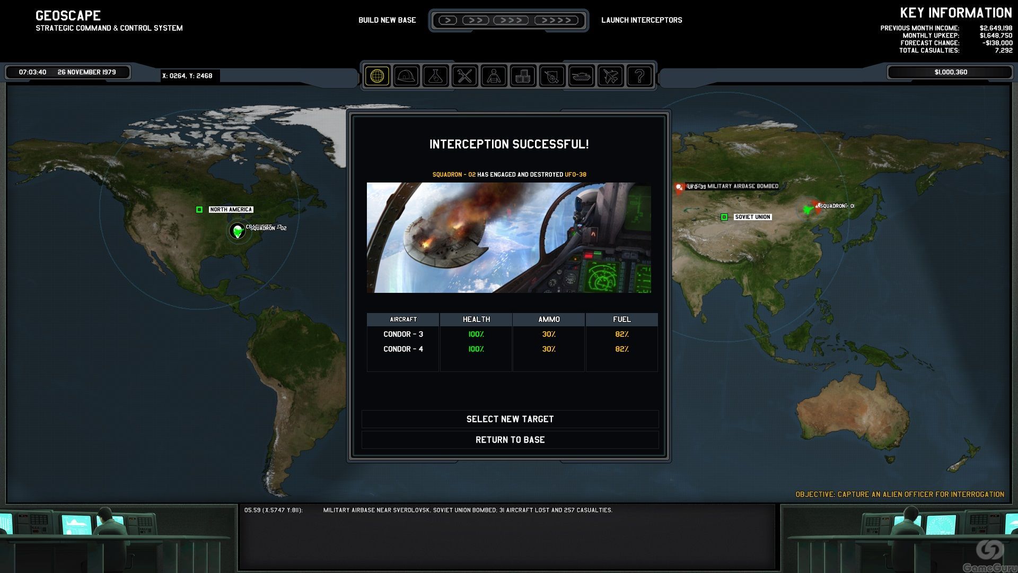Set time speed to triple arrow
This screenshot has height=573, width=1018.
511,20
